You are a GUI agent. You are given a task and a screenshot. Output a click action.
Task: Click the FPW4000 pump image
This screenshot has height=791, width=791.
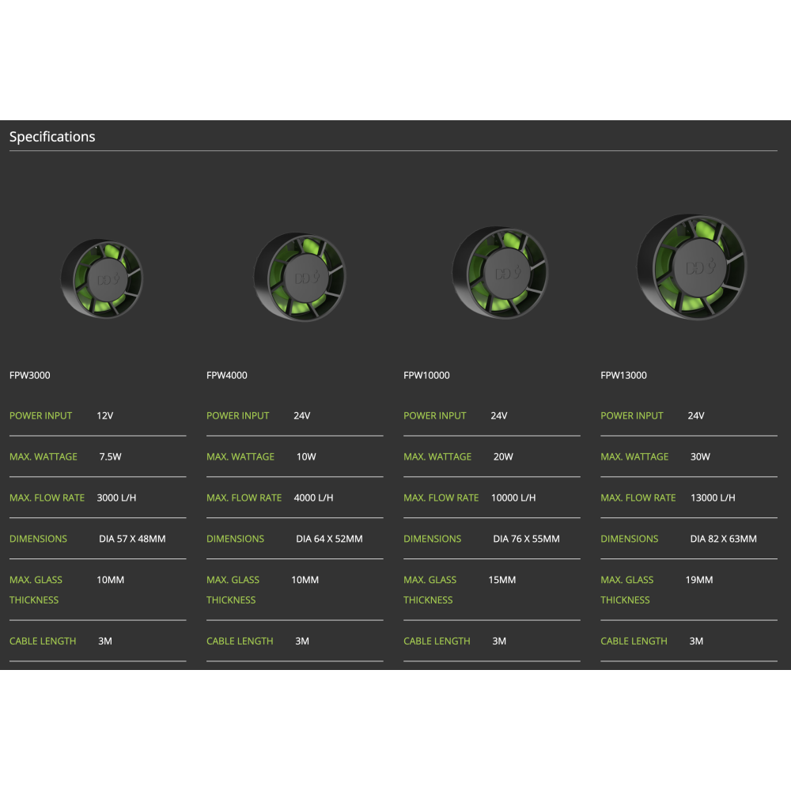[x=300, y=277]
